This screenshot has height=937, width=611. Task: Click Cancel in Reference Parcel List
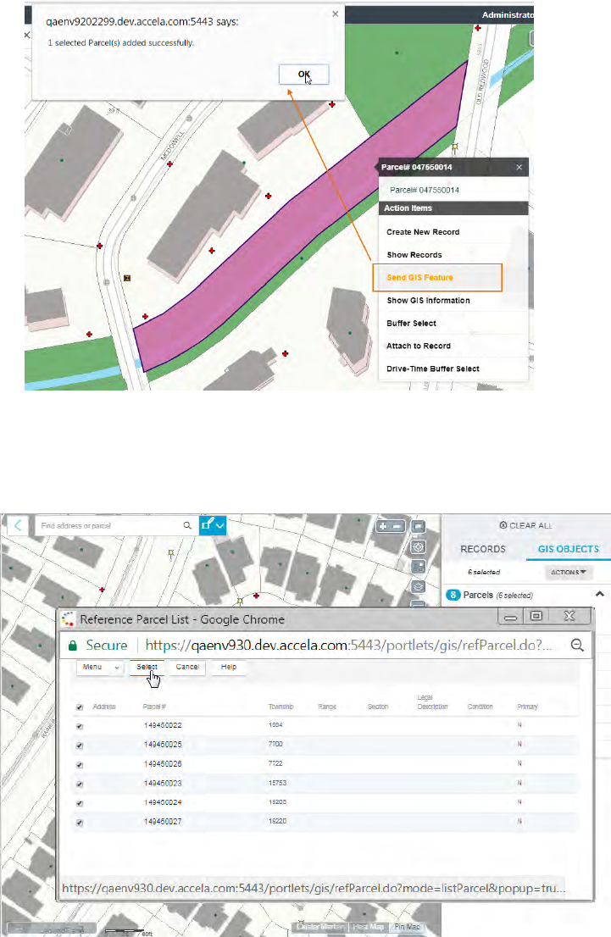187,667
